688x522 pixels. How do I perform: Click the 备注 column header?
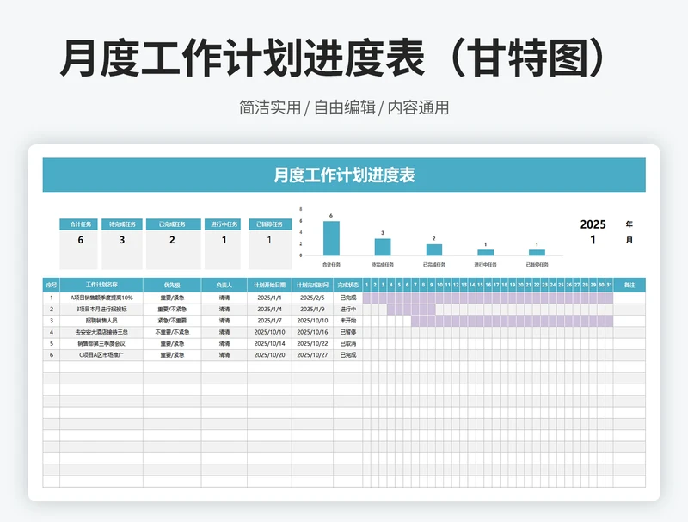[630, 285]
